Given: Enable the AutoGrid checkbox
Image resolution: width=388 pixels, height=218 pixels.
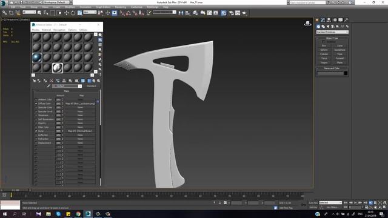Looking at the screenshot, I should click(x=324, y=42).
